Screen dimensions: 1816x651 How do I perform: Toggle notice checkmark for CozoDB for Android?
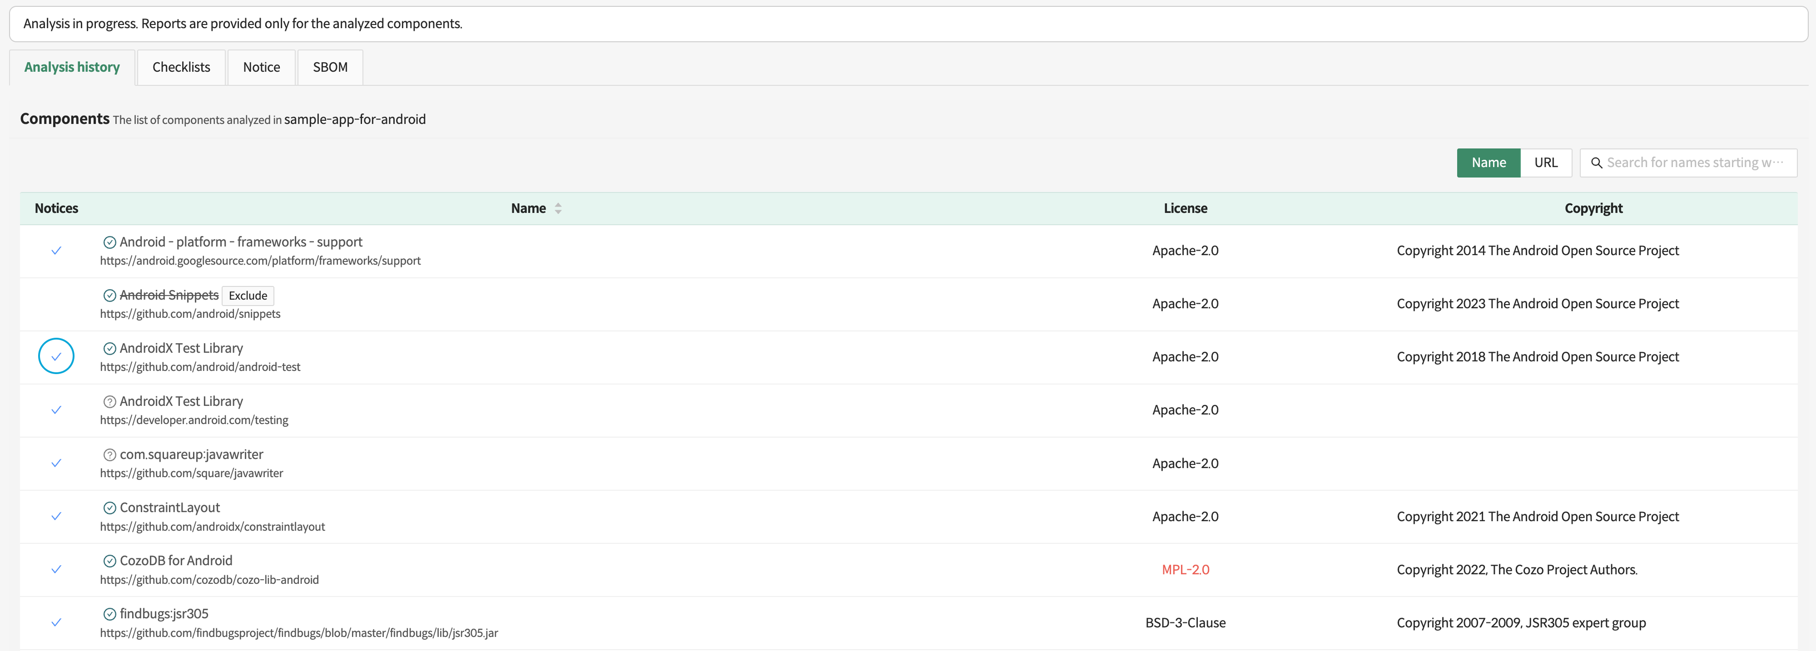point(56,569)
